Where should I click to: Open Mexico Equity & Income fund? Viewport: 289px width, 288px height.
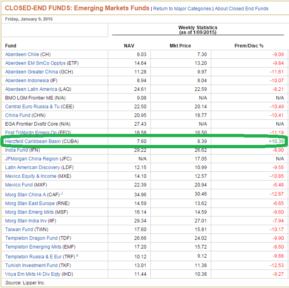coord(31,176)
